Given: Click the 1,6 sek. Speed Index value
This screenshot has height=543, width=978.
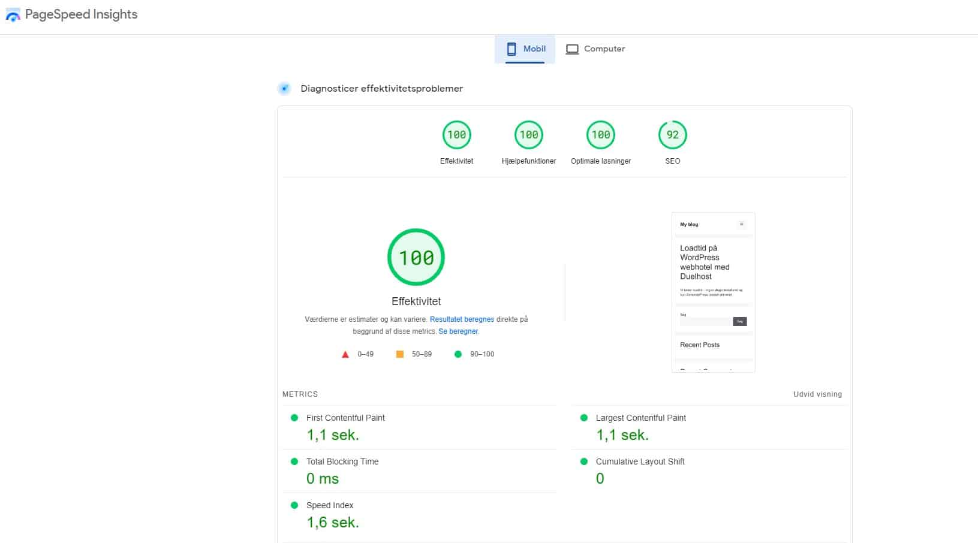Looking at the screenshot, I should point(333,523).
